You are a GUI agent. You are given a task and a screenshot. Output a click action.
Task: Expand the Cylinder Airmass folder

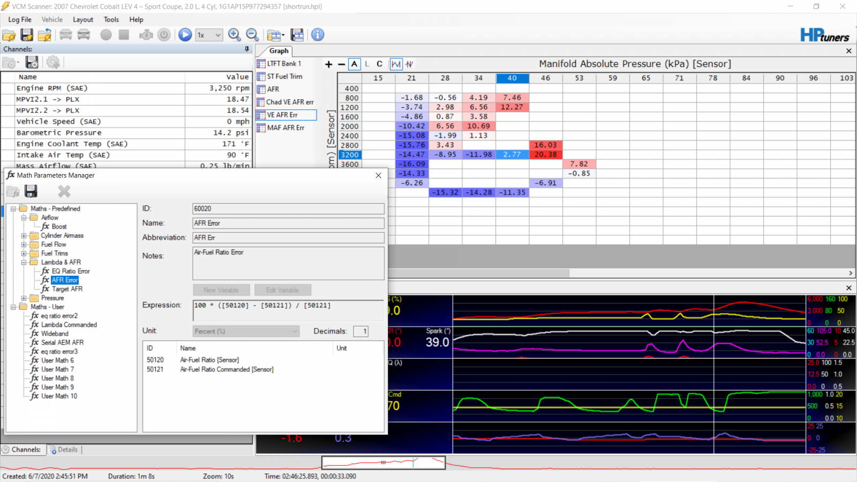tap(24, 236)
